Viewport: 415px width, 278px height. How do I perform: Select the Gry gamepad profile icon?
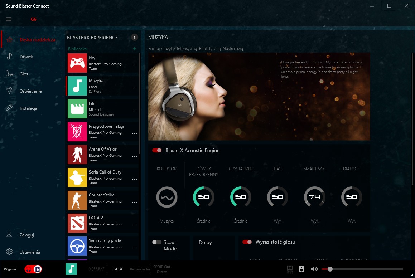(x=77, y=63)
